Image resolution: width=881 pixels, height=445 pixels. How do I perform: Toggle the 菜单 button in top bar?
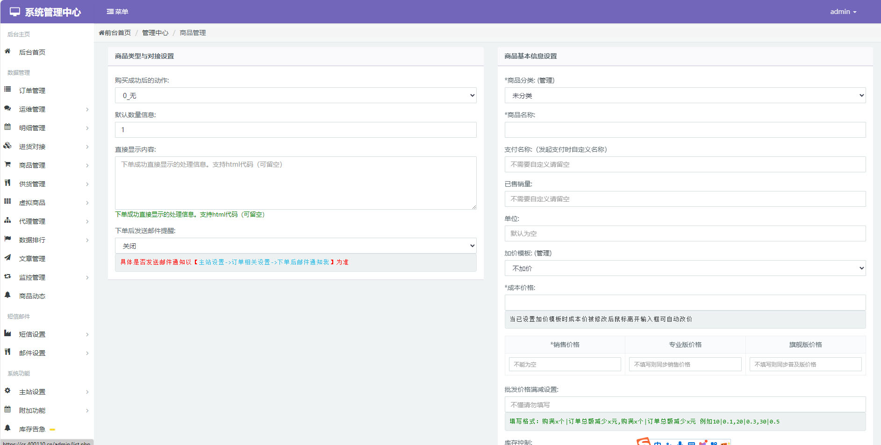point(117,12)
